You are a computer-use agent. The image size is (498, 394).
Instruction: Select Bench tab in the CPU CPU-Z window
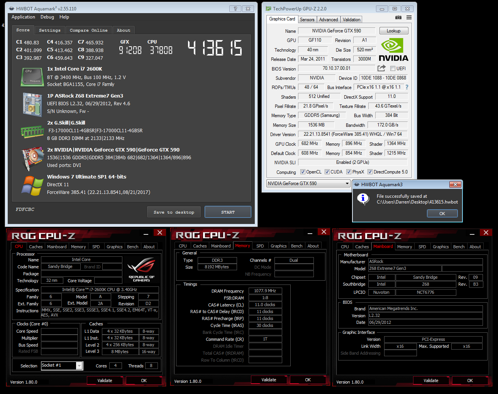click(132, 247)
